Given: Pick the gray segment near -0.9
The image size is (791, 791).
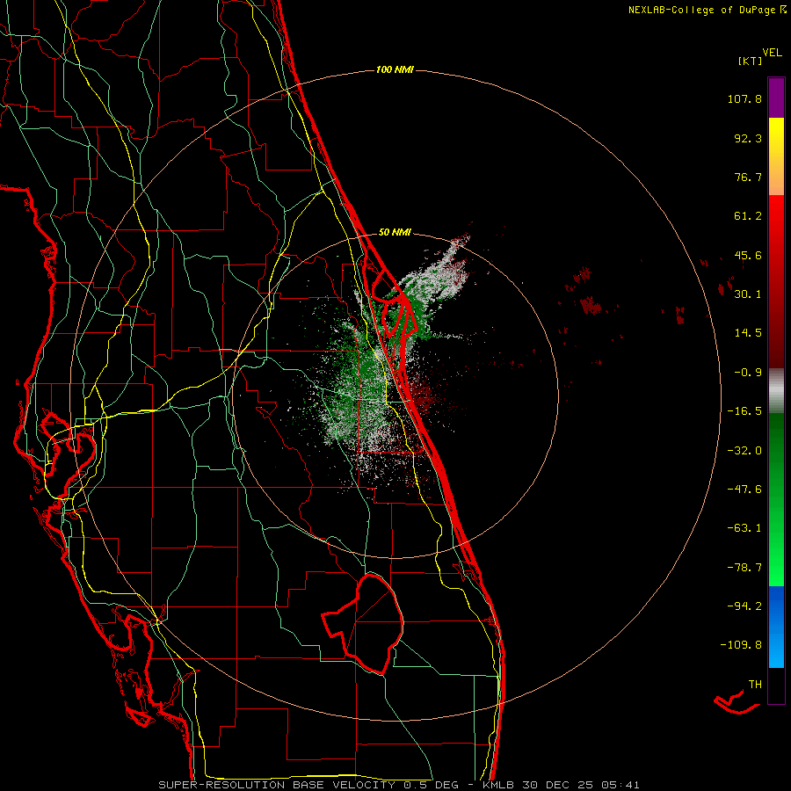Looking at the screenshot, I should coord(776,391).
